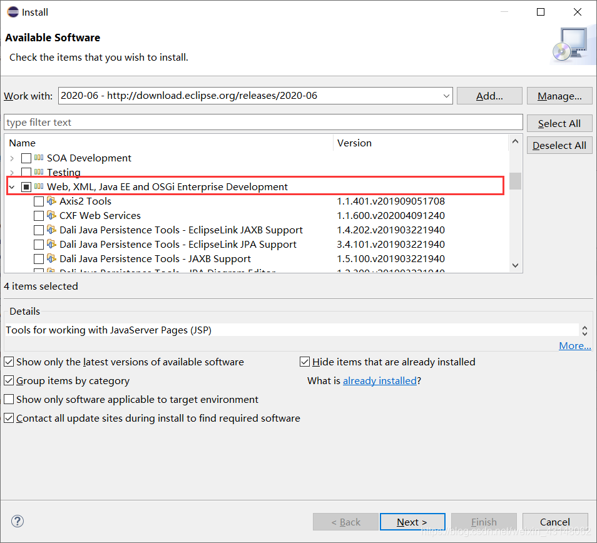Click the Eclipse logo in title bar
This screenshot has height=543, width=597.
(x=13, y=12)
